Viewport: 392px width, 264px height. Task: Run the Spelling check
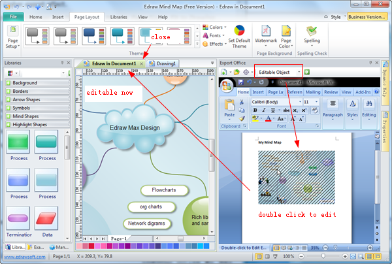click(x=312, y=37)
